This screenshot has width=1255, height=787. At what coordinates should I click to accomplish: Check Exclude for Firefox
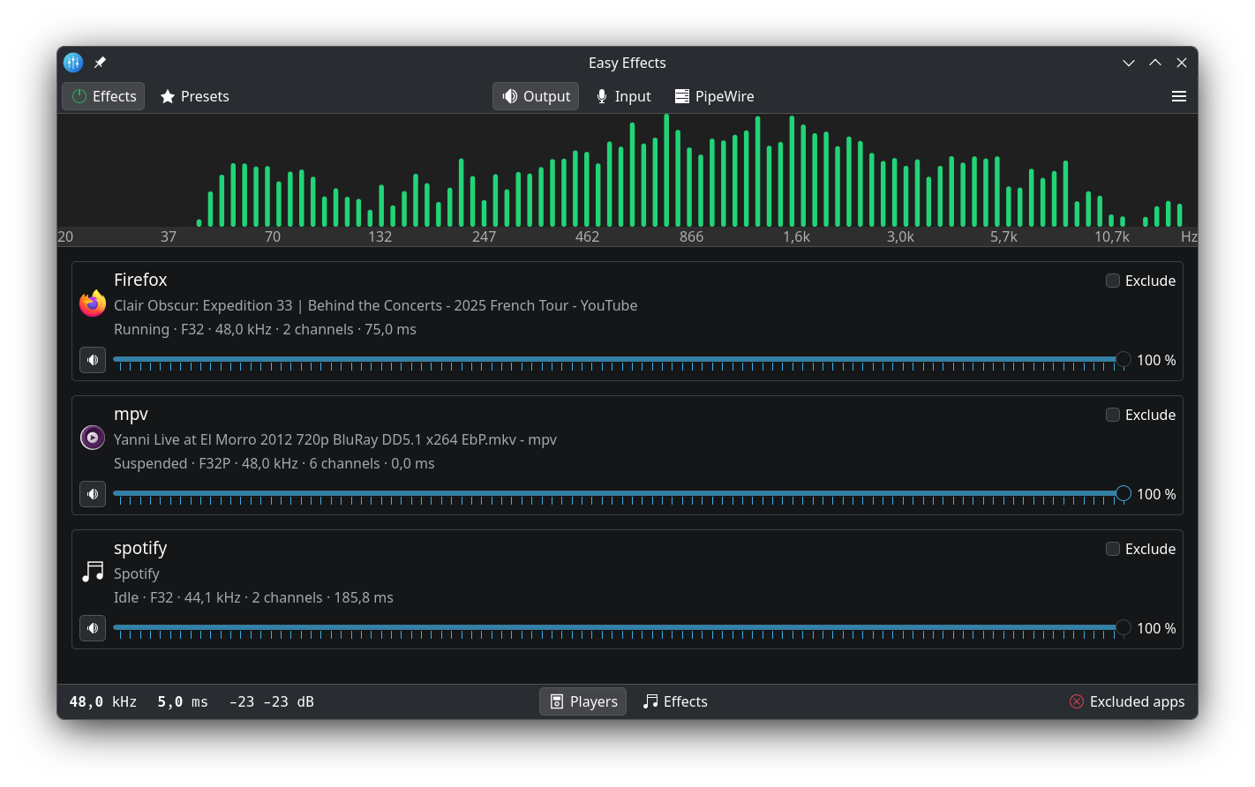click(1113, 281)
